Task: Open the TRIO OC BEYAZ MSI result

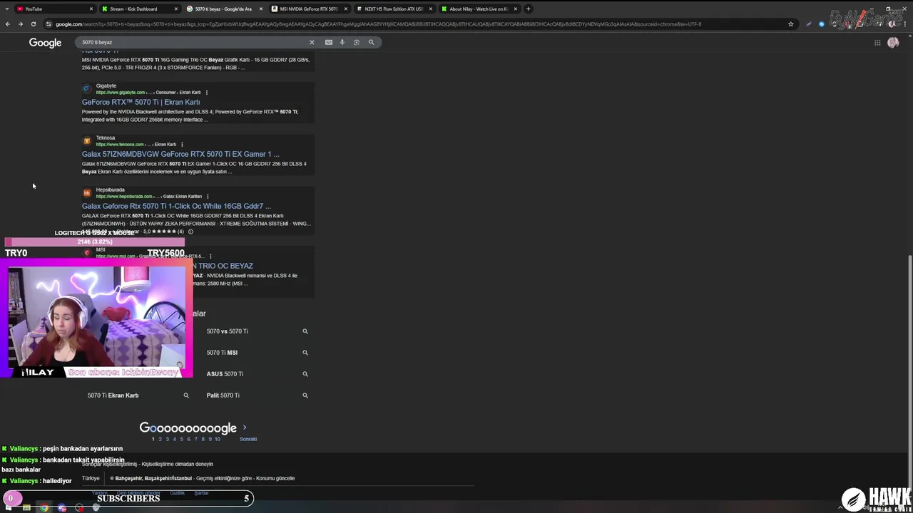Action: pos(223,266)
